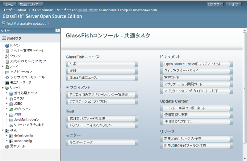This screenshot has width=247, height=161.
Task: Expand the default-config node
Action: point(6,135)
